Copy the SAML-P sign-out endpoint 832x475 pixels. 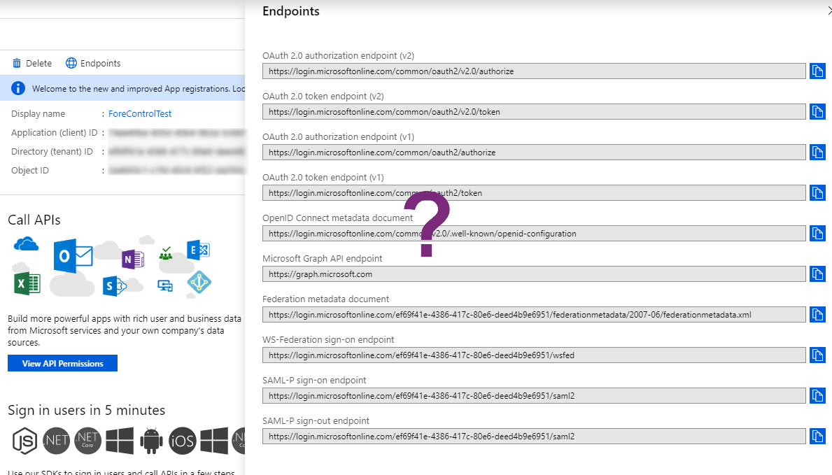[x=817, y=436]
